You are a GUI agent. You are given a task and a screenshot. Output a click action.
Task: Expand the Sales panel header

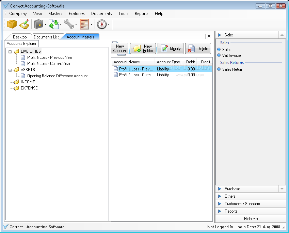(x=247, y=35)
